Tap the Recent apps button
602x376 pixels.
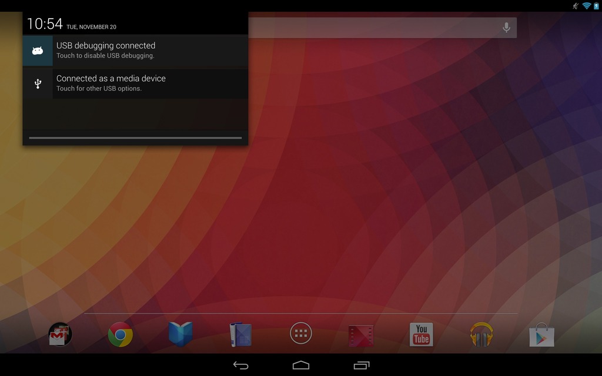coord(362,365)
